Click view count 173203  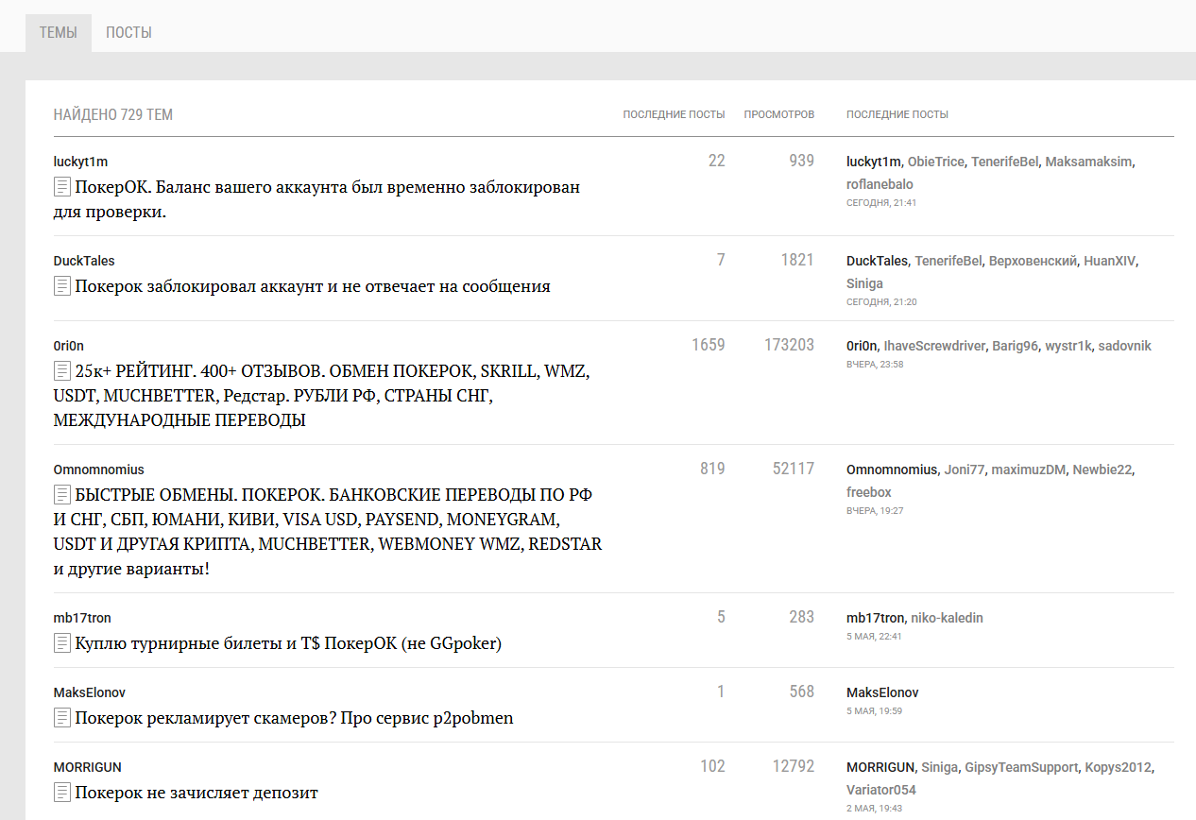[789, 345]
